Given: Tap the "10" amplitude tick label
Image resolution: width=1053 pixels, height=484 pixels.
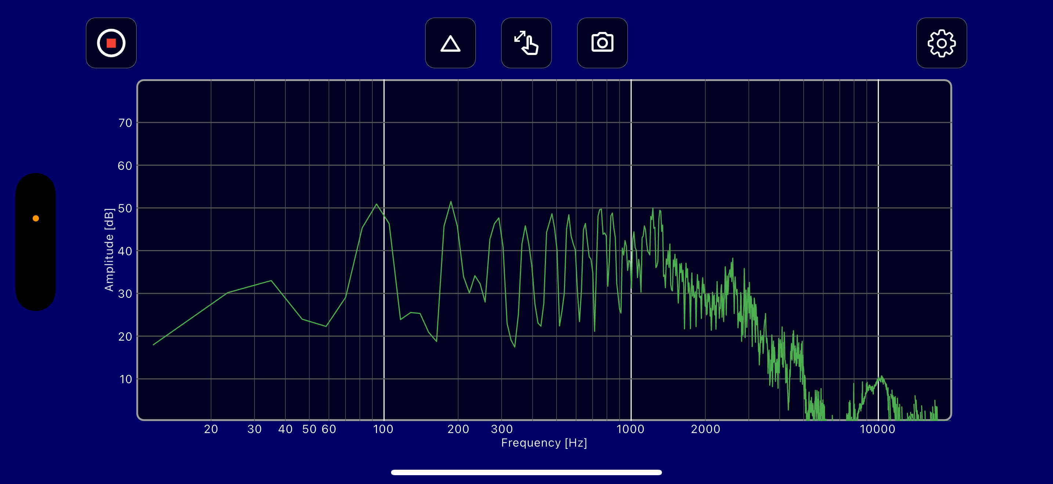Looking at the screenshot, I should click(126, 379).
